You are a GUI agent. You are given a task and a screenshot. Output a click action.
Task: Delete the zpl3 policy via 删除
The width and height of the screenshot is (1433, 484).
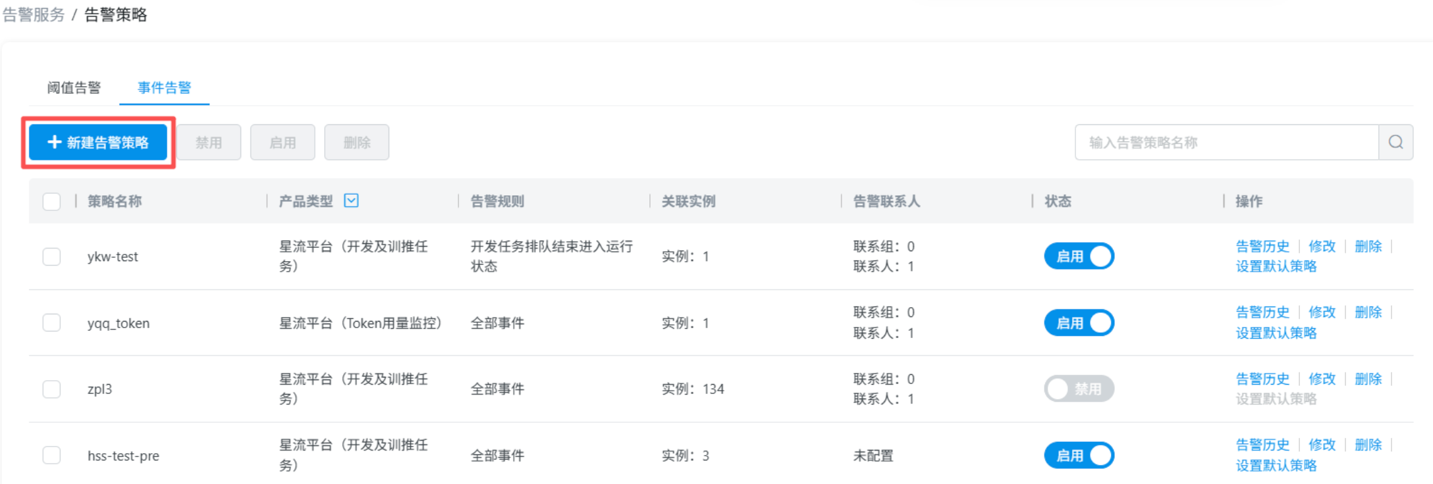tap(1368, 379)
